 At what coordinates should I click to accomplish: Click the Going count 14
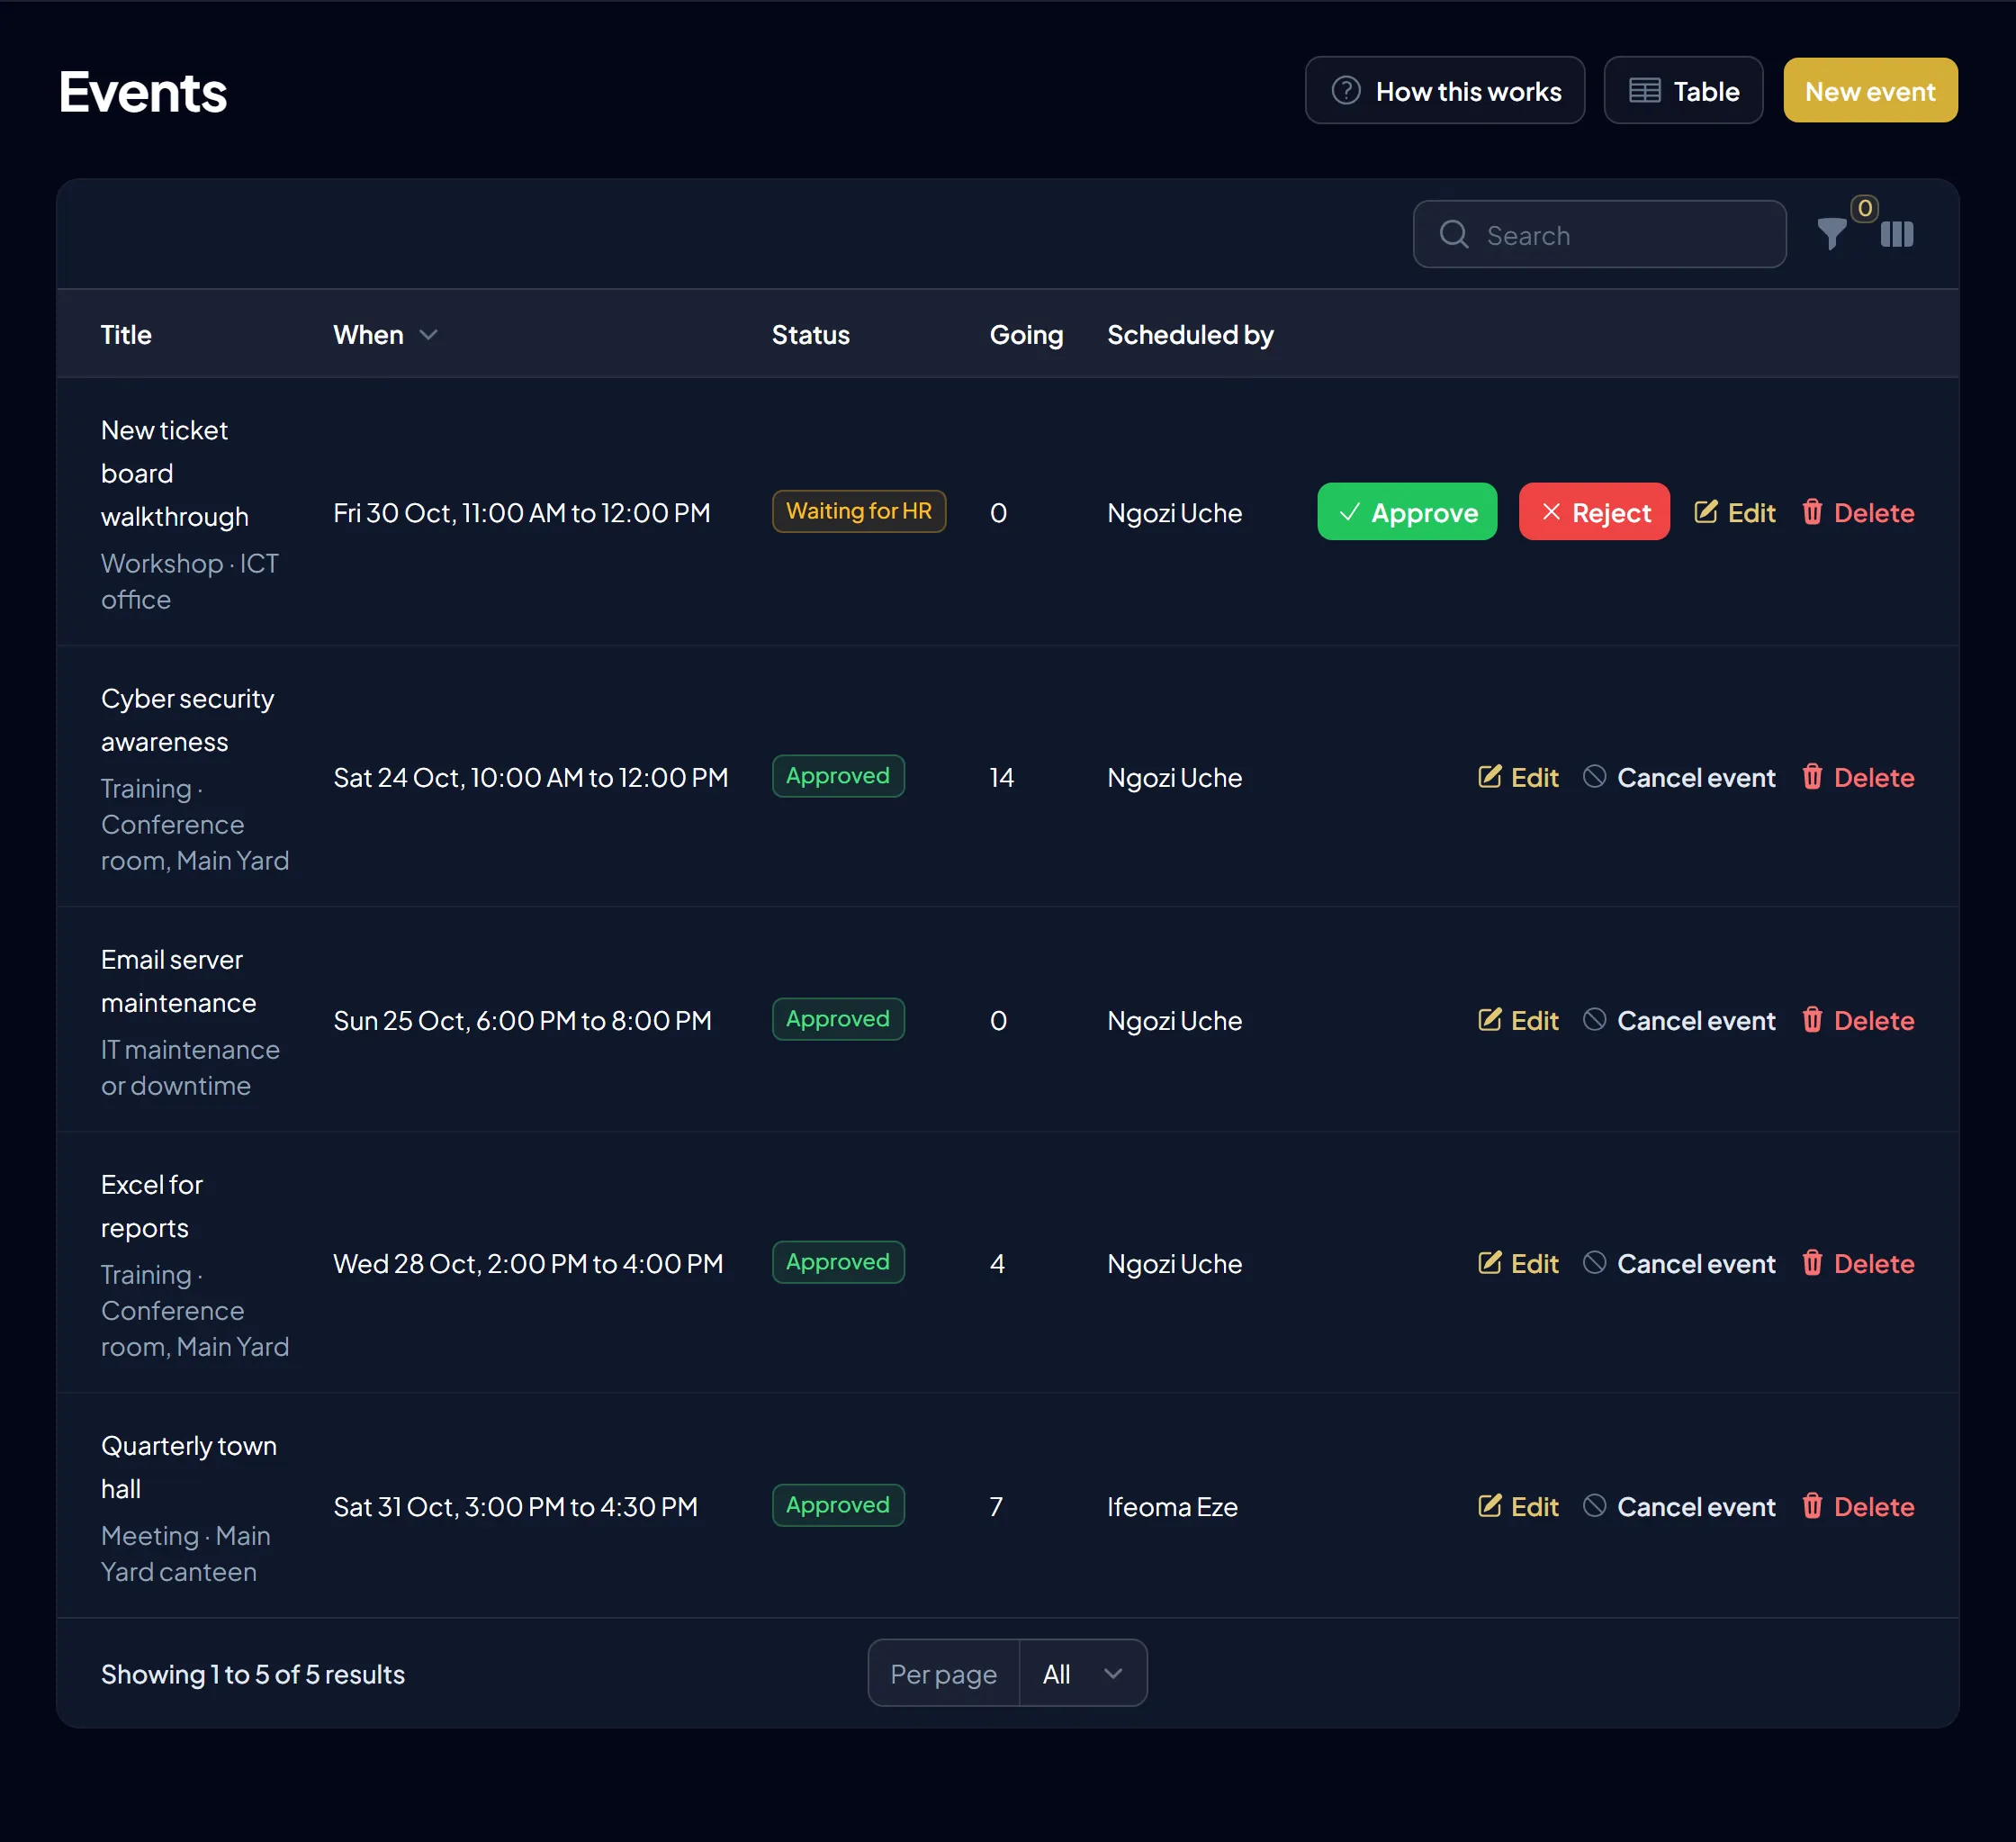[x=1001, y=776]
